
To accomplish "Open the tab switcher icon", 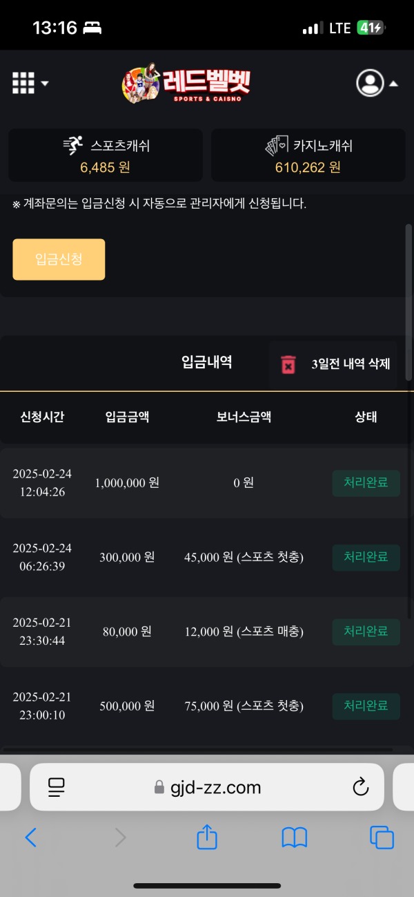I will click(382, 838).
